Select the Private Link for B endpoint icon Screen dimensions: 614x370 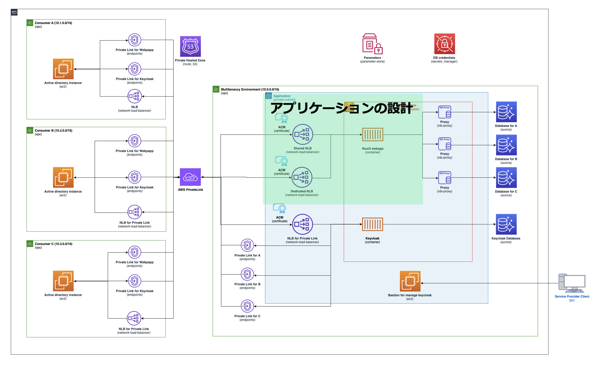coord(247,274)
